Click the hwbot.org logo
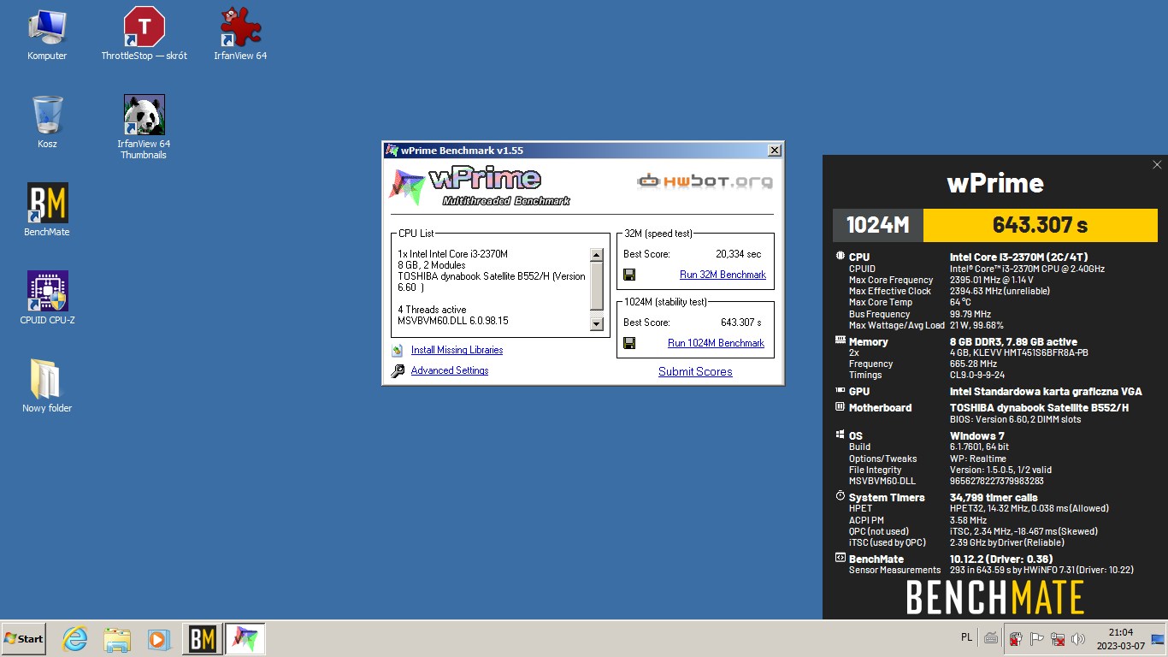 click(x=705, y=181)
